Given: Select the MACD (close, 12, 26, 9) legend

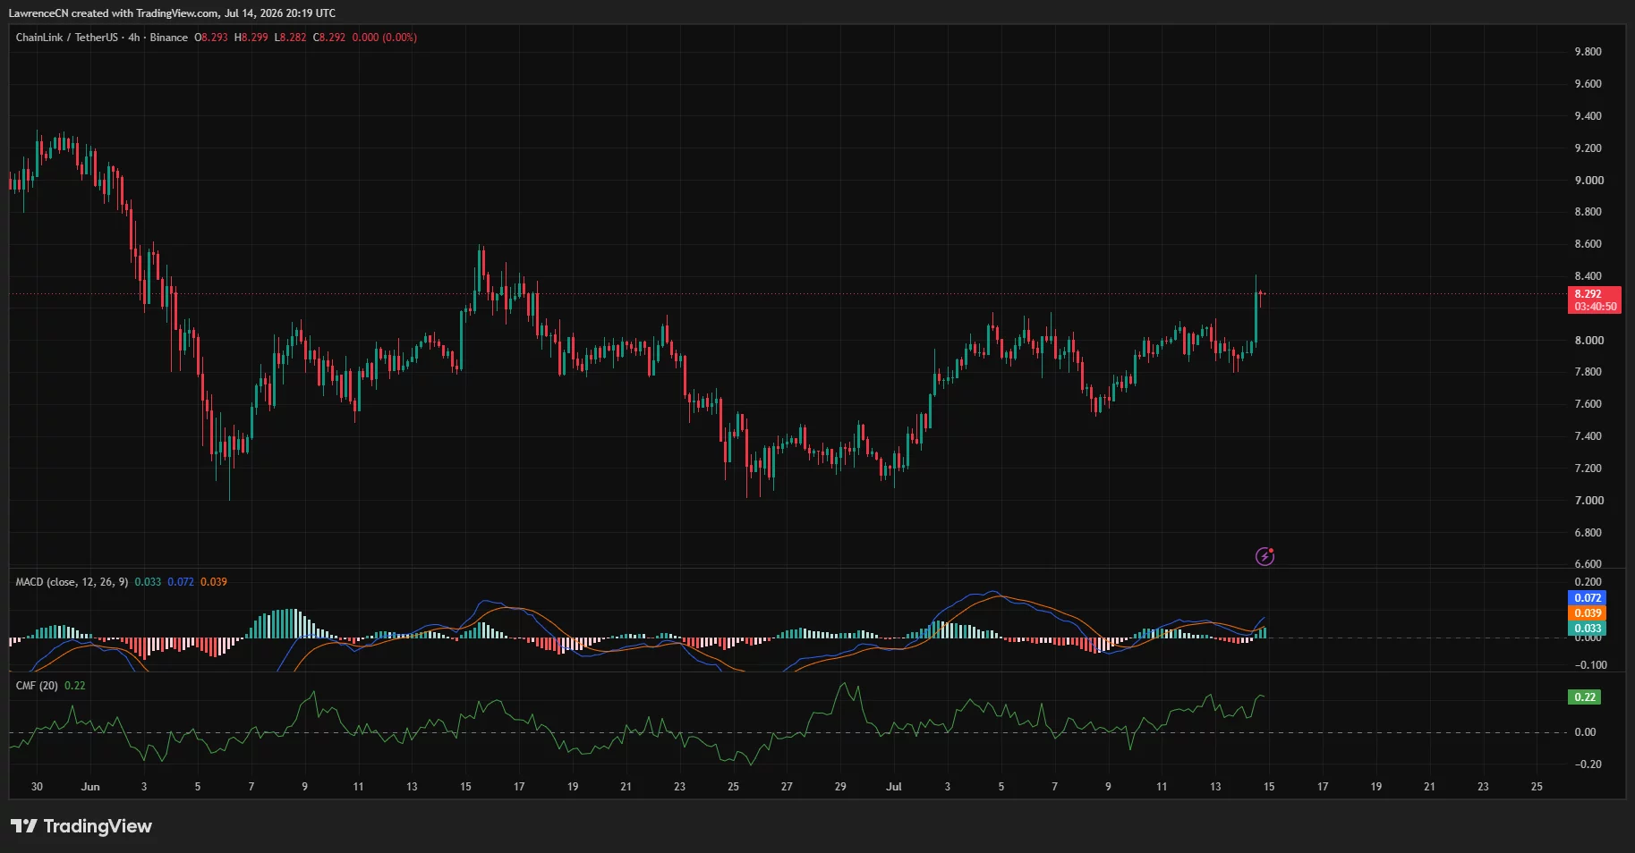Looking at the screenshot, I should pos(72,582).
